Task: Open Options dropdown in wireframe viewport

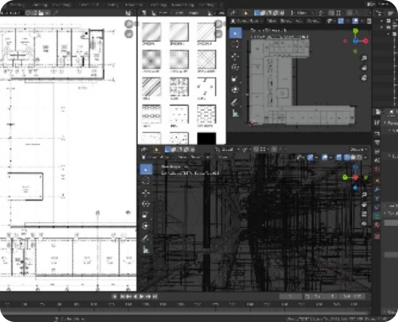Action: [359, 149]
